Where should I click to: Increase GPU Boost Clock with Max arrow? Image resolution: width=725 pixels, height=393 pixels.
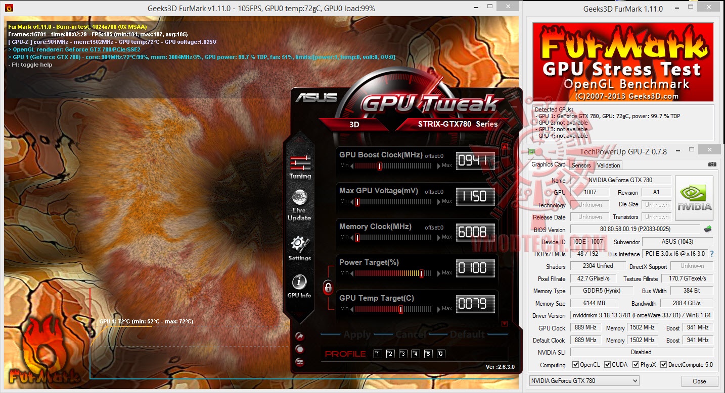[x=438, y=165]
